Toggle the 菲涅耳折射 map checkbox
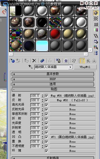The height and width of the screenshot is (159, 100). pyautogui.click(x=46, y=114)
